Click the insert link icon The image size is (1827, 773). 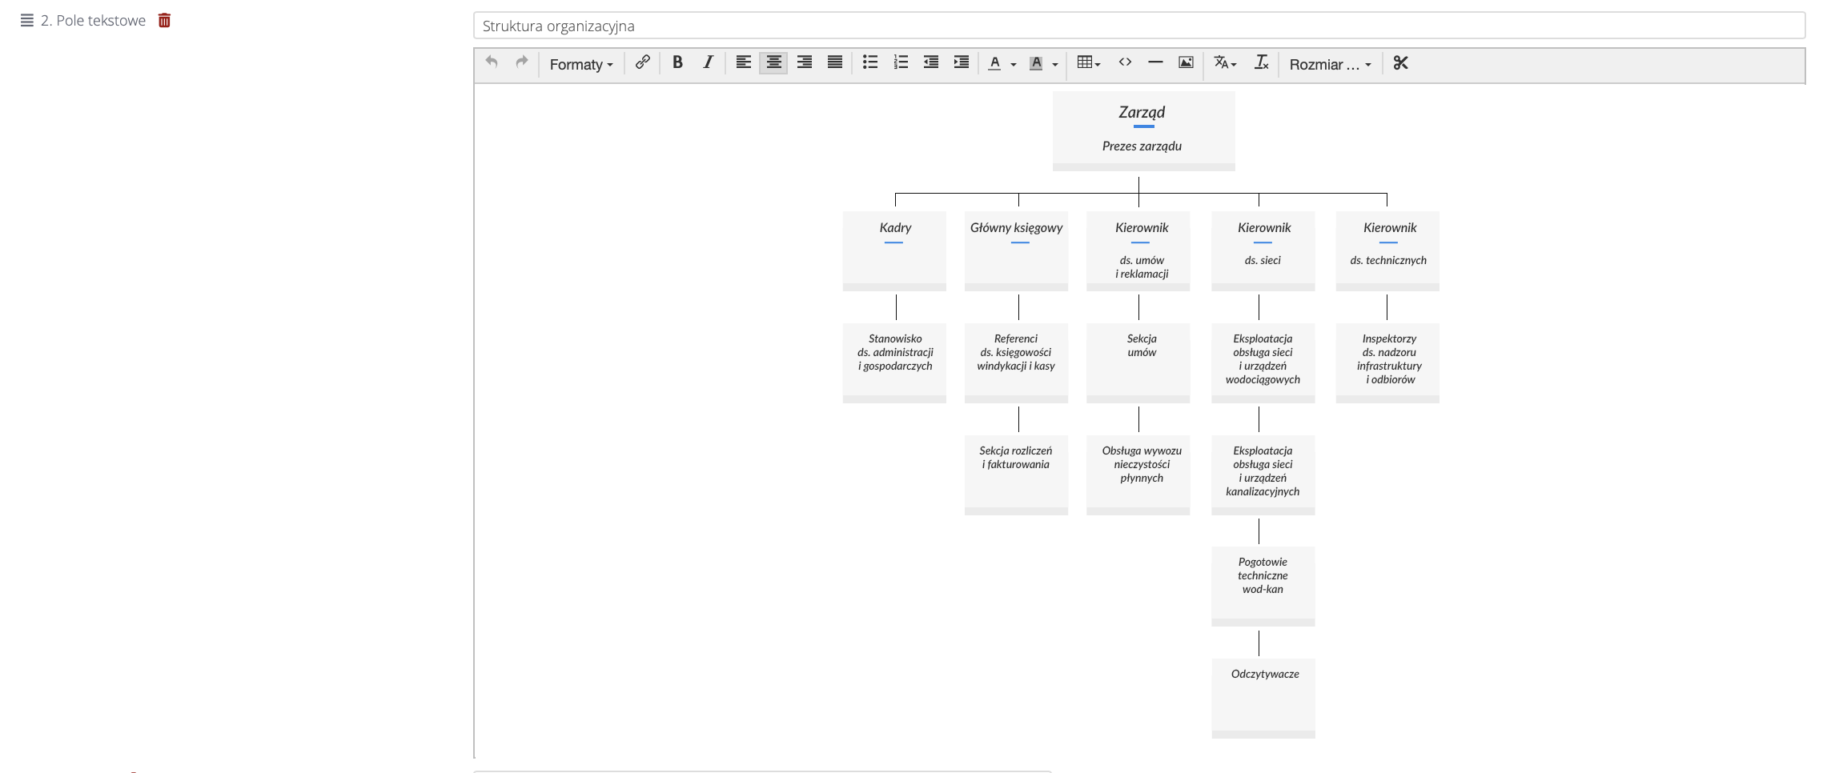[642, 63]
